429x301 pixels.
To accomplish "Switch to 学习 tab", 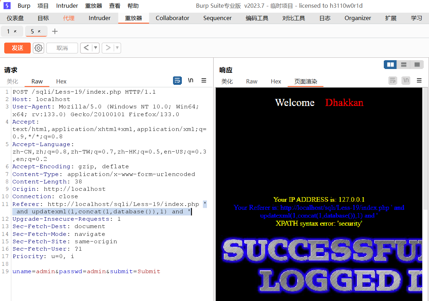I will pyautogui.click(x=416, y=18).
